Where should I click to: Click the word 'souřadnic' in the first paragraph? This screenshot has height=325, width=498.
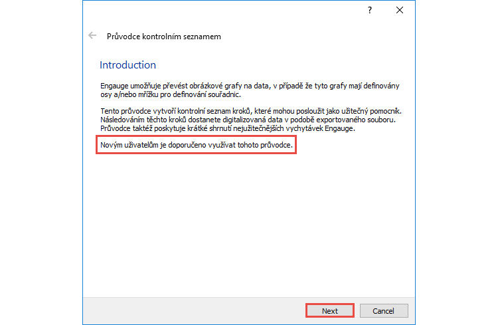pyautogui.click(x=227, y=94)
